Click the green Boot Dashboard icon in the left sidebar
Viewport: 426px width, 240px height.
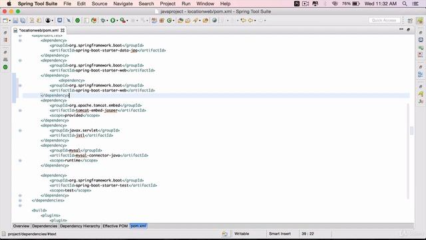coord(5,67)
